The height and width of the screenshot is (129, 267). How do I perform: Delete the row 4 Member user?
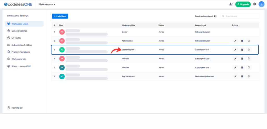[242, 58]
